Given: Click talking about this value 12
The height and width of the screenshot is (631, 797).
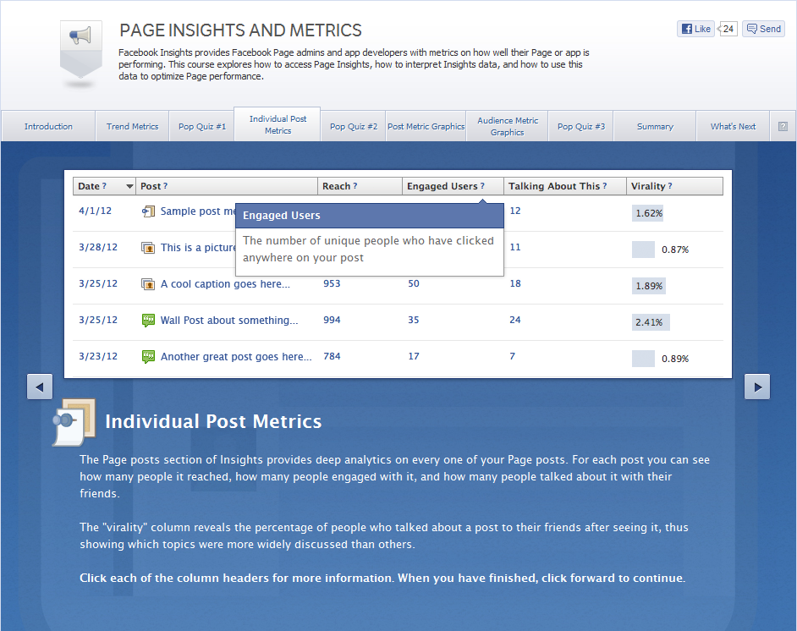Looking at the screenshot, I should 515,211.
